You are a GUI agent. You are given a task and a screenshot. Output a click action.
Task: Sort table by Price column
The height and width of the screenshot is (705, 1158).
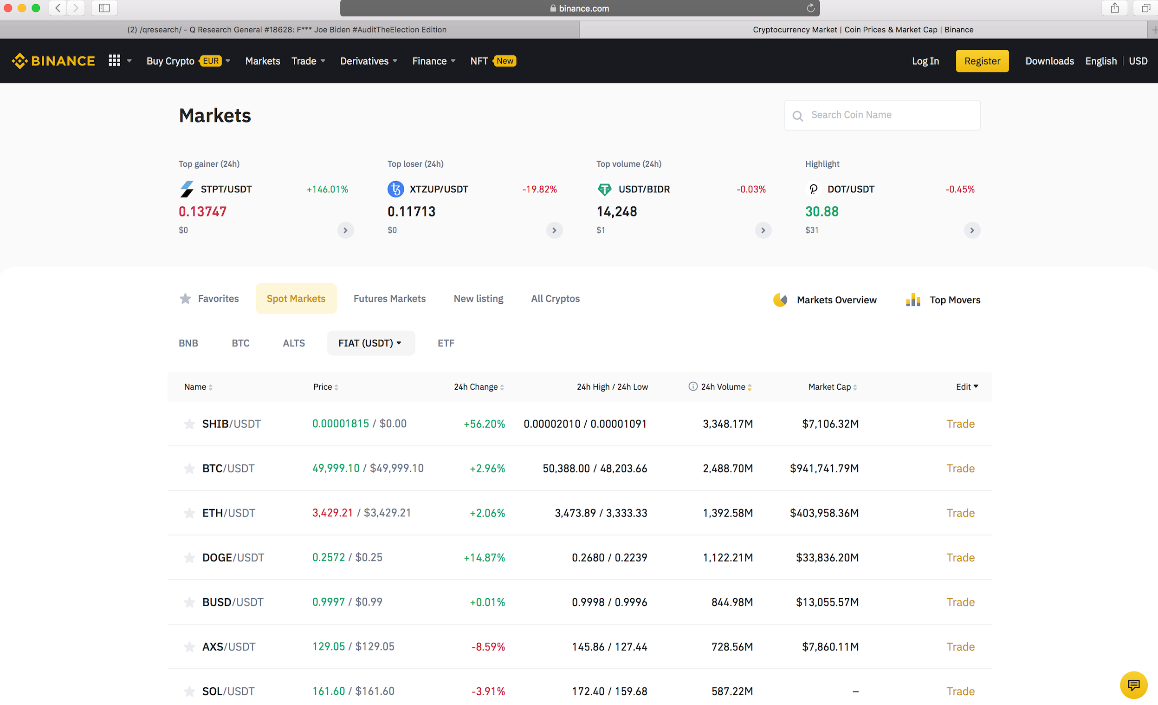click(326, 387)
